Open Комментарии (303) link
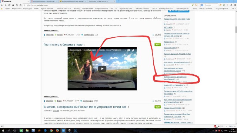The width and height of the screenshot is (237, 133). 90,101
